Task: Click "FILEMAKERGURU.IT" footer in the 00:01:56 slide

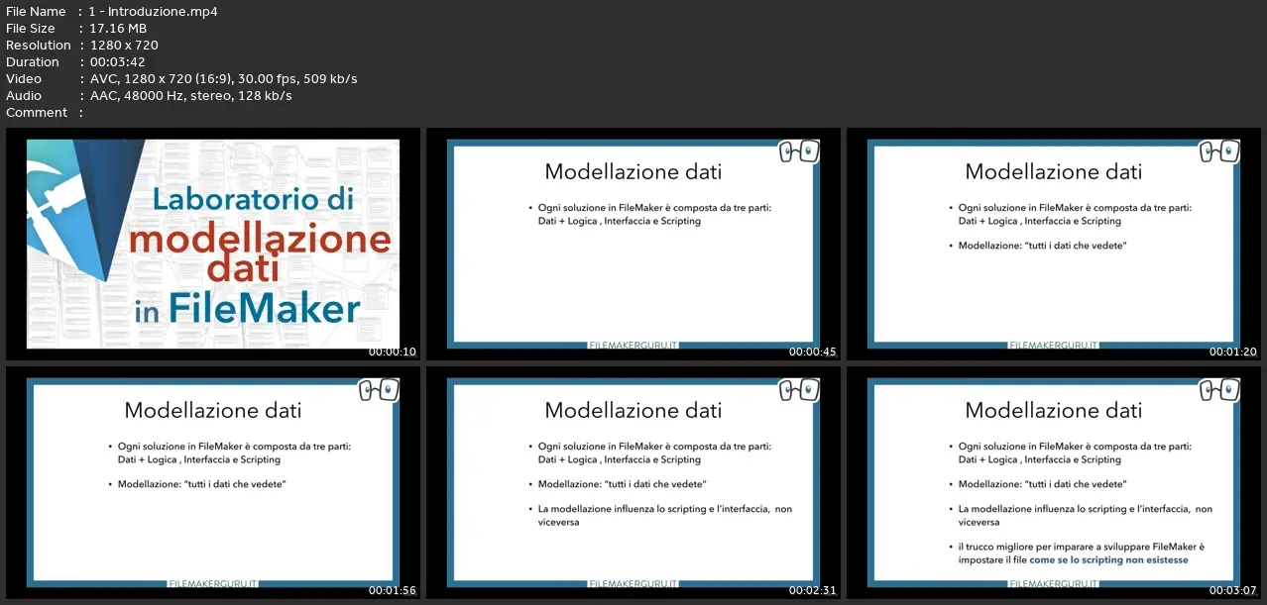Action: click(x=213, y=584)
